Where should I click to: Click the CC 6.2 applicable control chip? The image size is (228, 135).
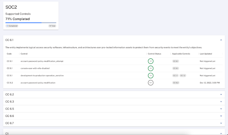176,83
